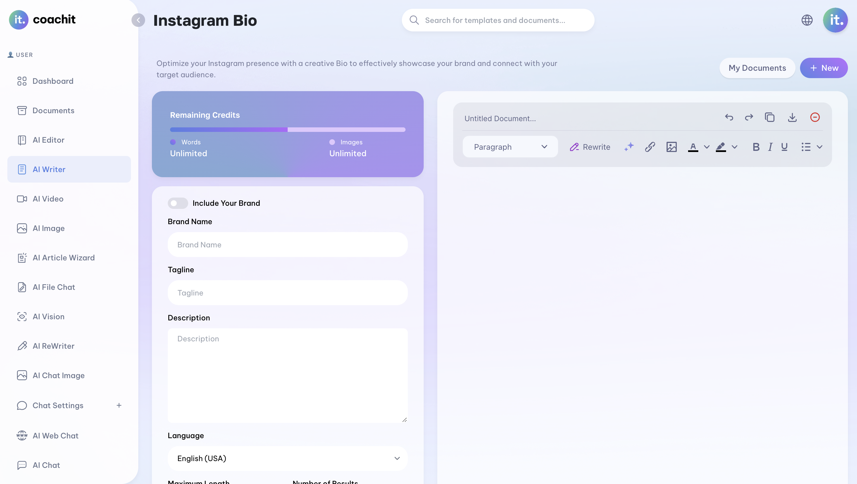Expand the English (USA) language dropdown
The image size is (857, 484).
click(x=288, y=459)
